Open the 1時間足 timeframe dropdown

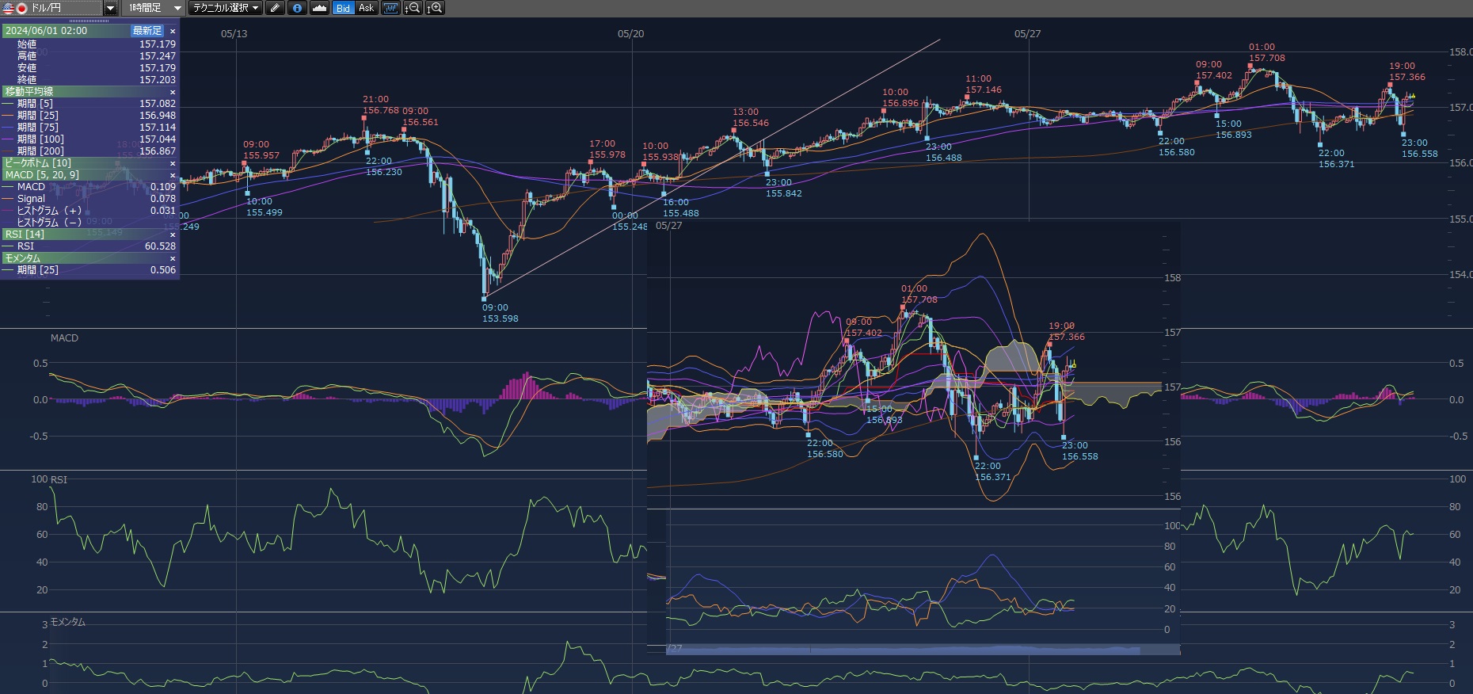(177, 8)
